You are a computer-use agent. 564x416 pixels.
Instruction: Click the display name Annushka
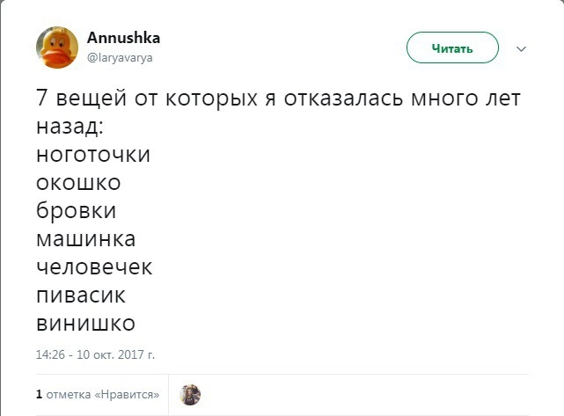click(123, 39)
